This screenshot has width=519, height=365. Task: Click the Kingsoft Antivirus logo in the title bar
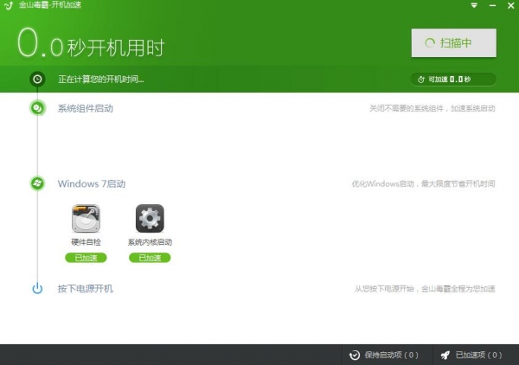[9, 6]
